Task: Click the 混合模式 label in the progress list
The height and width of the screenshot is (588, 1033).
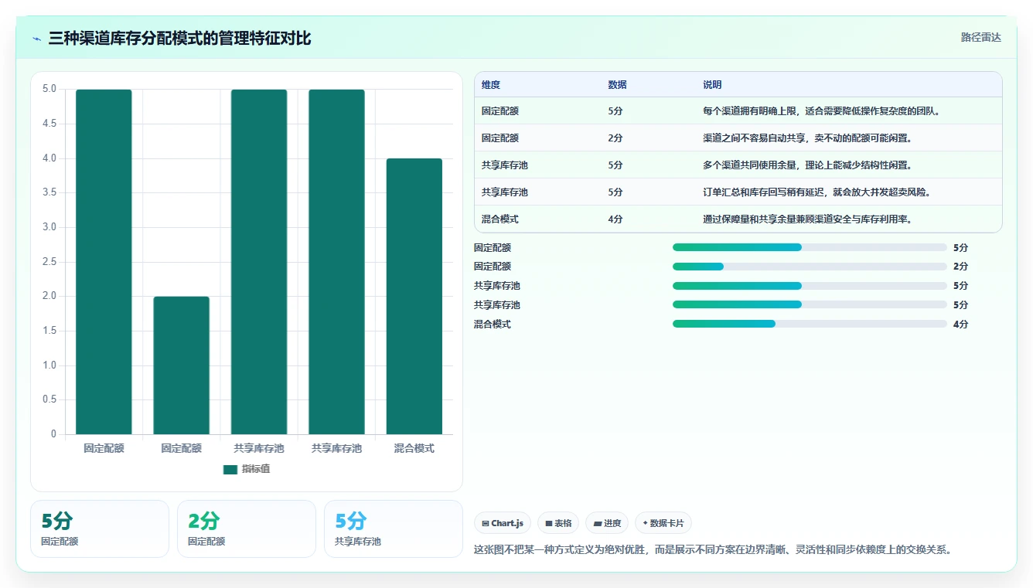Action: pos(493,325)
